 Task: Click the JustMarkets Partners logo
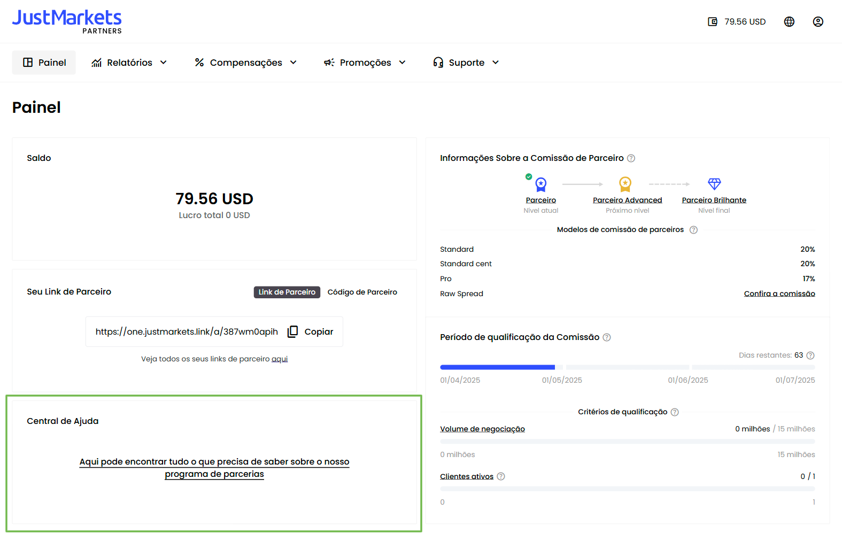point(67,21)
